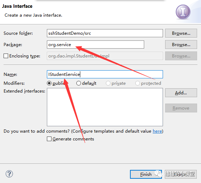Viewport: 201px width, 183px height.
Task: Add an extended interface with Add...
Action: tap(181, 93)
